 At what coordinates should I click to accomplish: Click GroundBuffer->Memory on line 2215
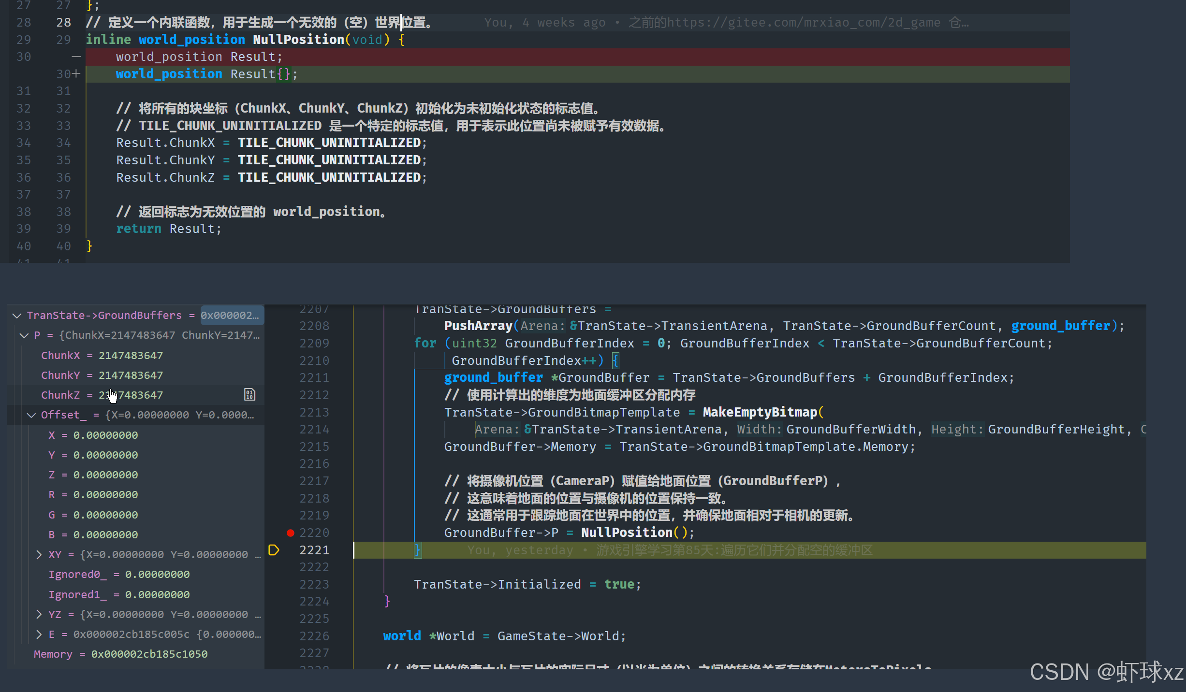coord(520,447)
